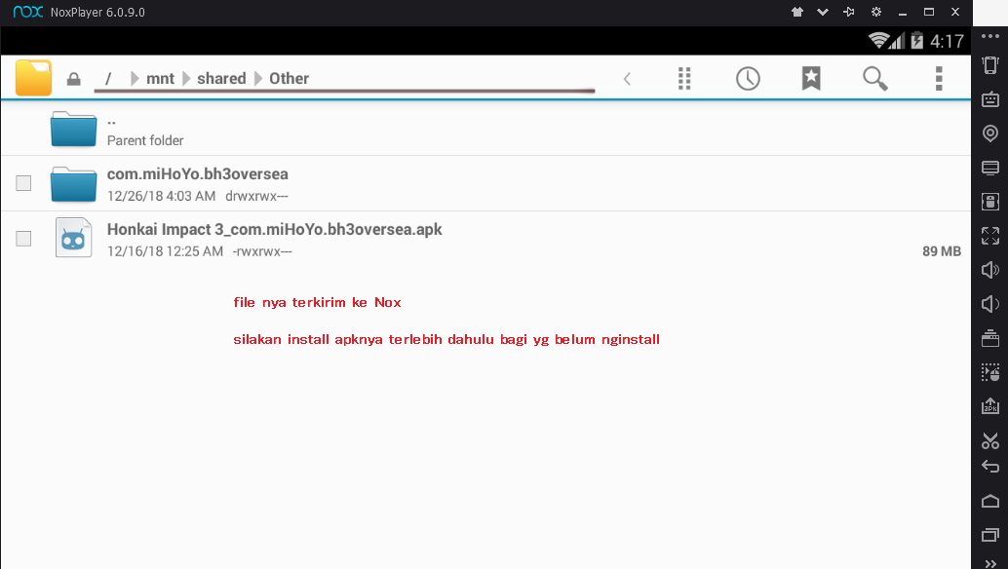Select 'Other' breadcrumb segment
The width and height of the screenshot is (1008, 569).
[289, 78]
